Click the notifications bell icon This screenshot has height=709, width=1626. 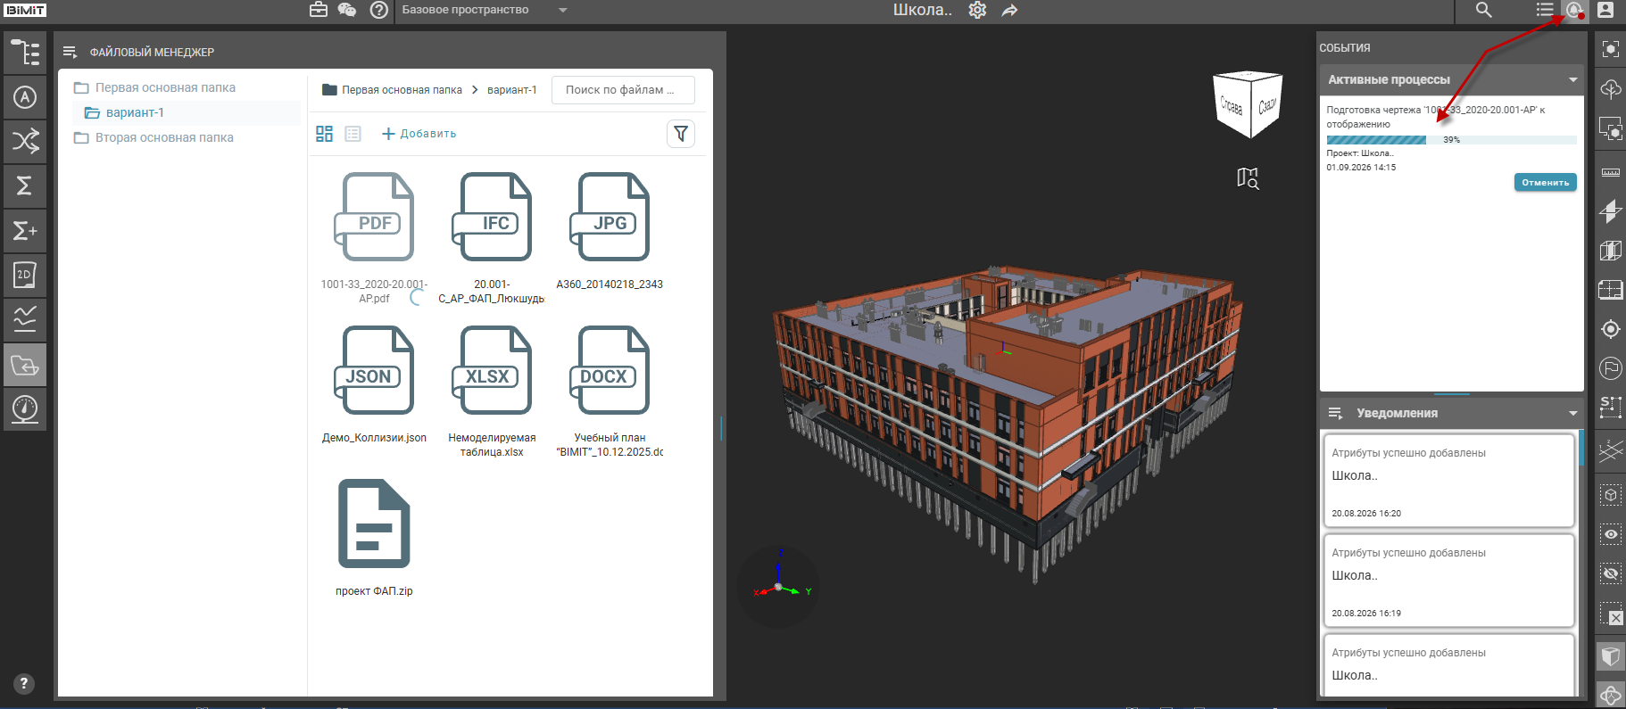[1574, 10]
